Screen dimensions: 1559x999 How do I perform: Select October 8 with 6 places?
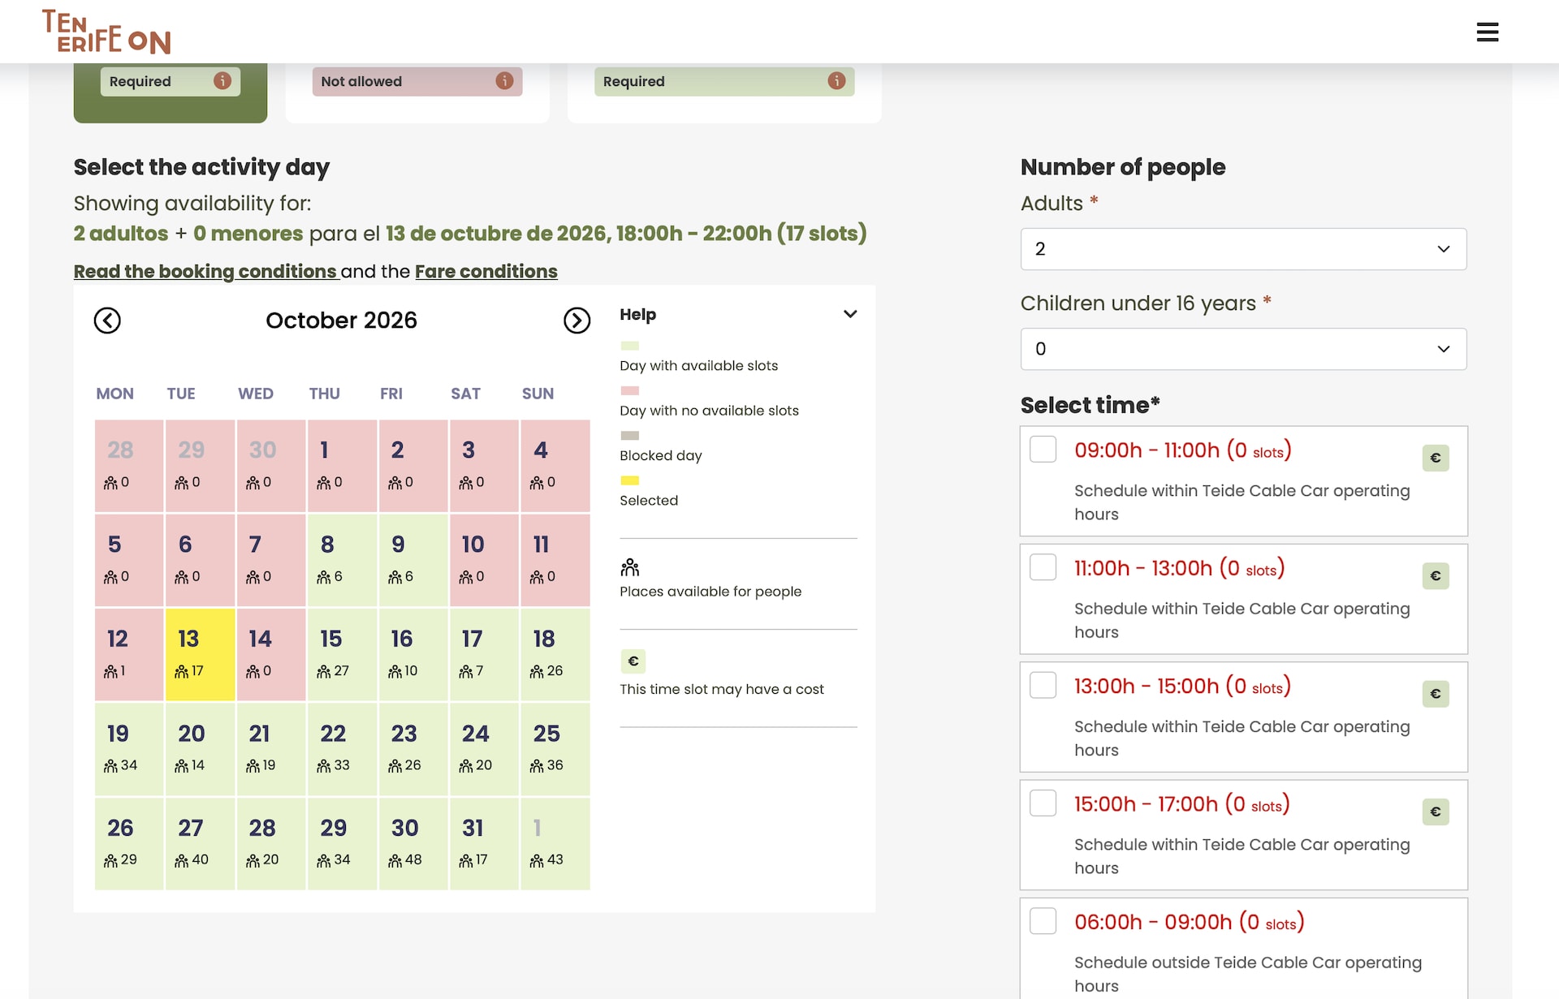[x=342, y=560]
